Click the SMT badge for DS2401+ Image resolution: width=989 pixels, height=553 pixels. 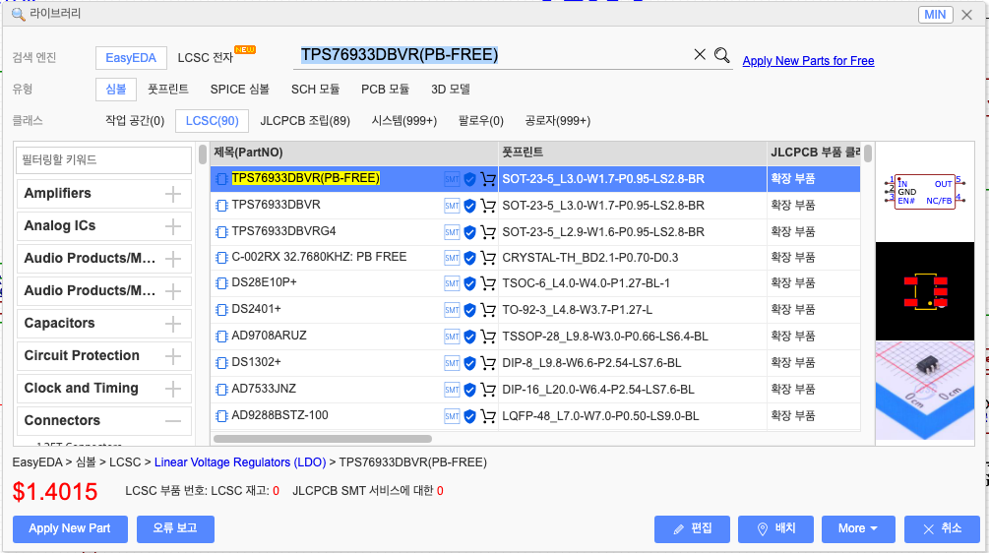(452, 310)
